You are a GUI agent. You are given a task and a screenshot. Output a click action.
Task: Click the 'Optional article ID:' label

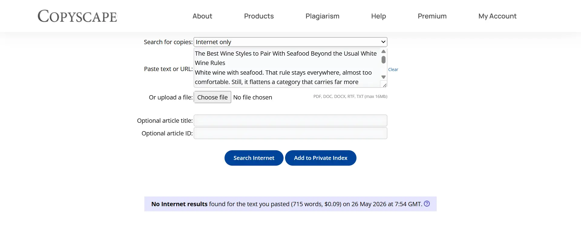(167, 133)
